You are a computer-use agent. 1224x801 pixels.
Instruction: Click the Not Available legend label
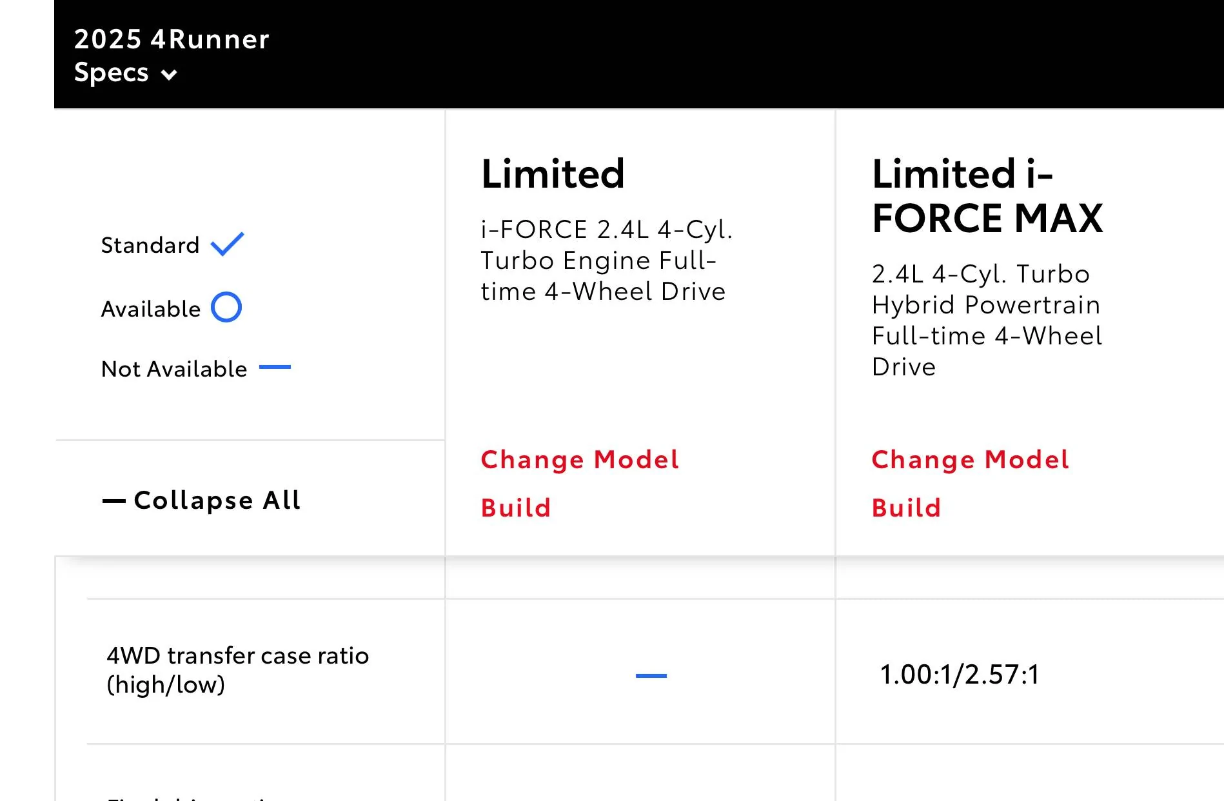tap(174, 369)
